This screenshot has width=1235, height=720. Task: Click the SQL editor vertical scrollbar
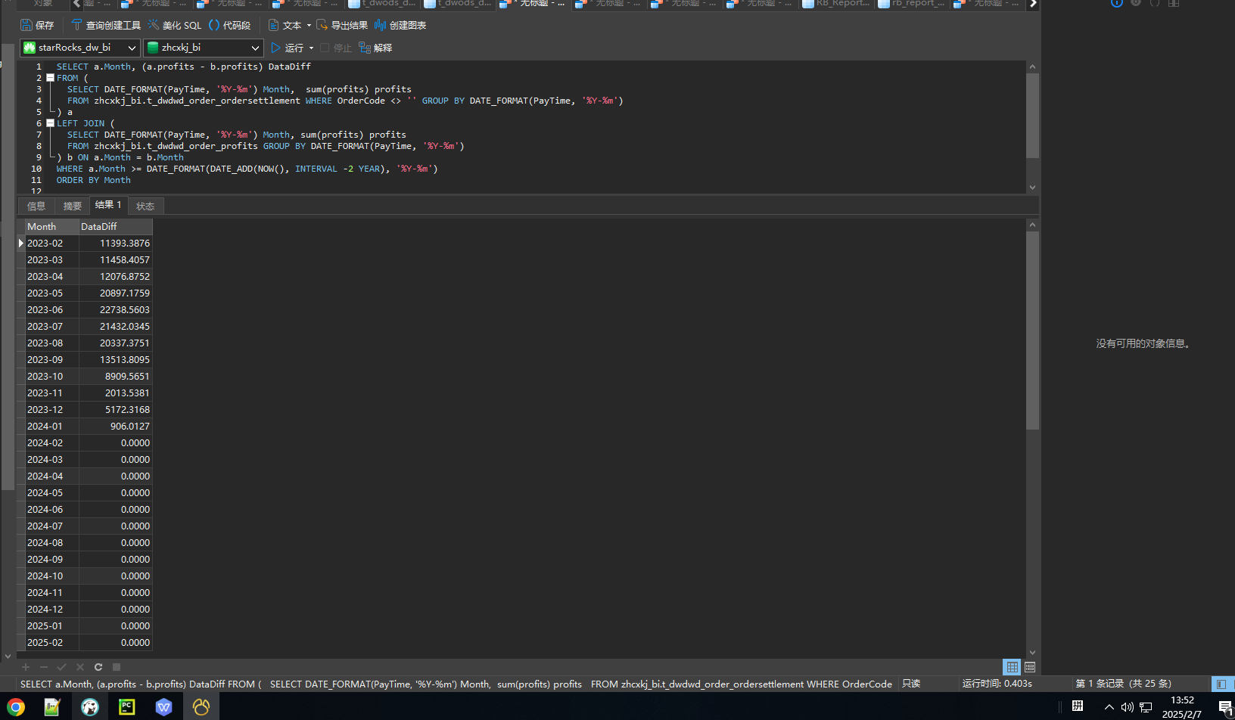(1032, 116)
